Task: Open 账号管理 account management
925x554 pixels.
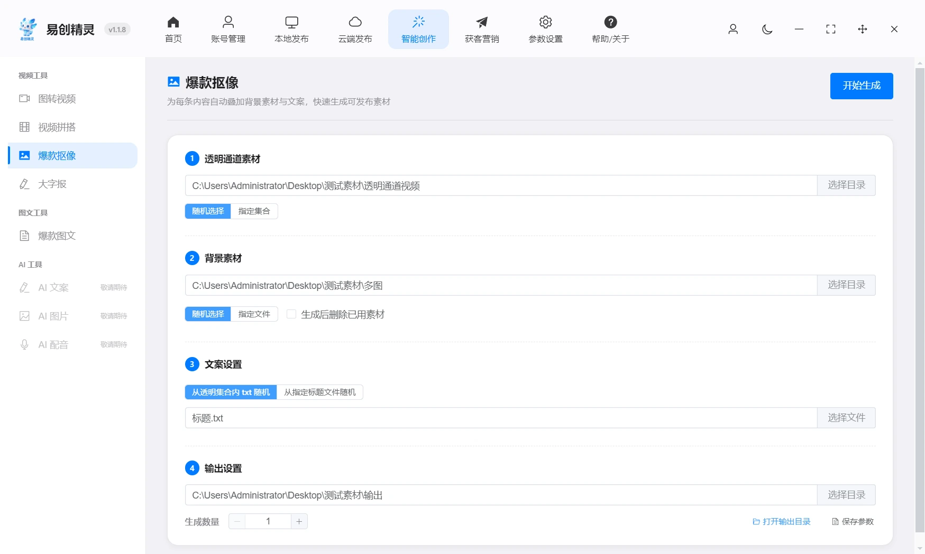Action: tap(228, 30)
